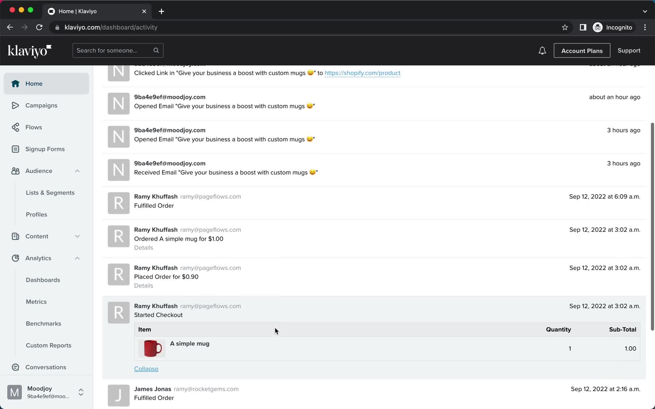Click the Incognito profile icon
The image size is (655, 409).
(x=598, y=27)
